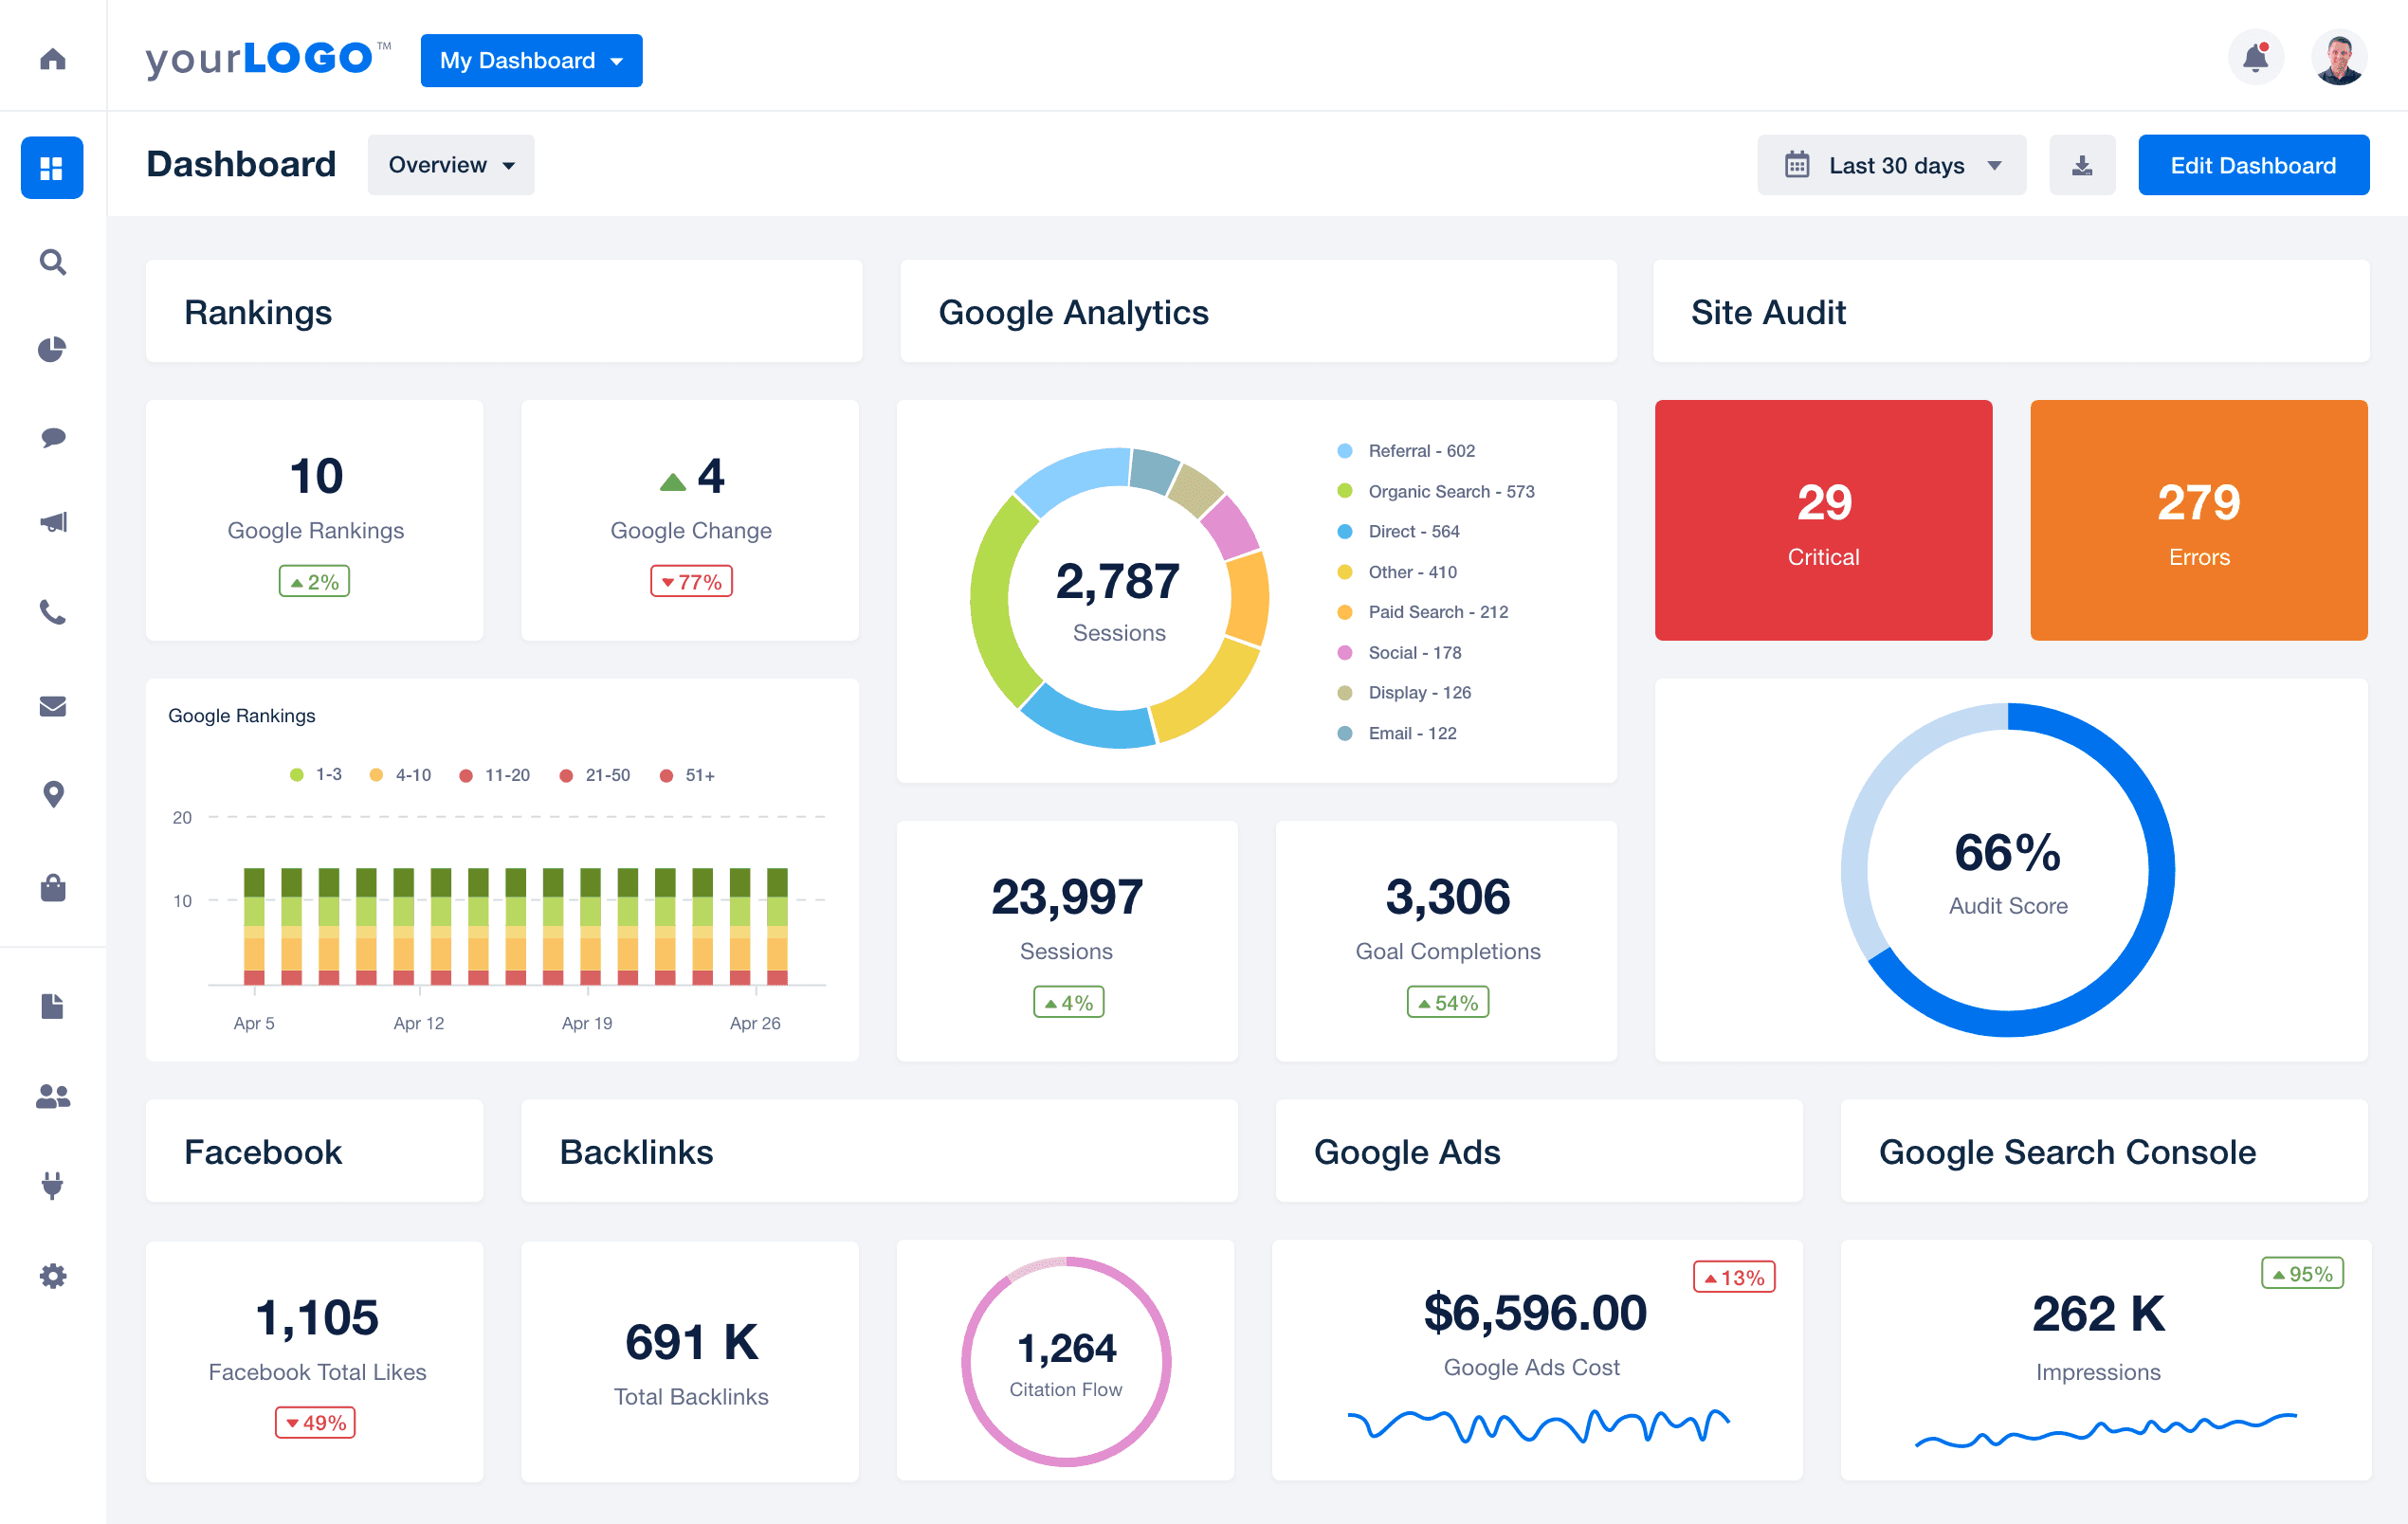Click the download/export icon near Edit Dashboard
Viewport: 2408px width, 1524px height.
pos(2082,164)
